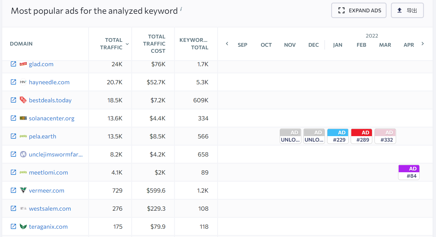Select the MAR month header

pos(385,45)
